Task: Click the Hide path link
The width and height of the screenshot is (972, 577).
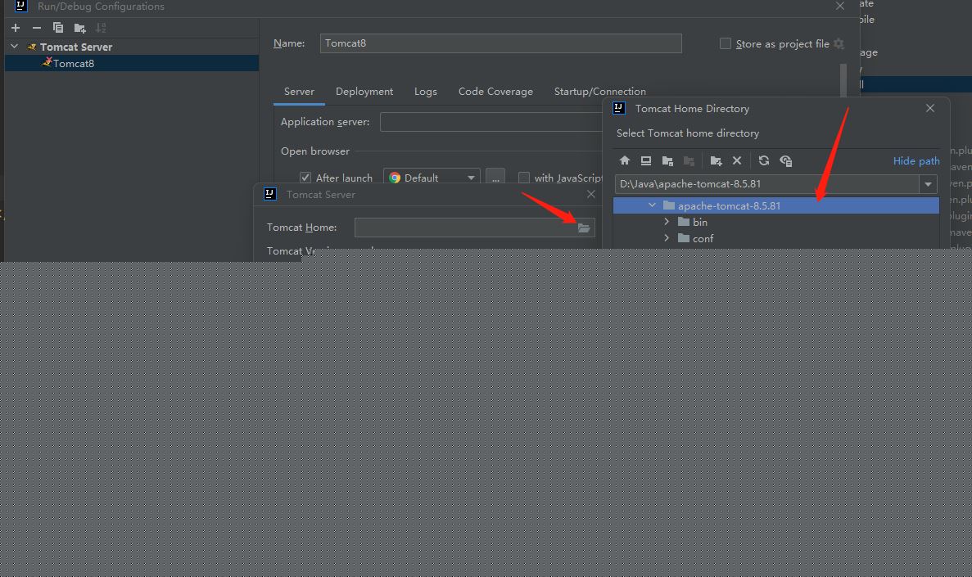Action: coord(915,161)
